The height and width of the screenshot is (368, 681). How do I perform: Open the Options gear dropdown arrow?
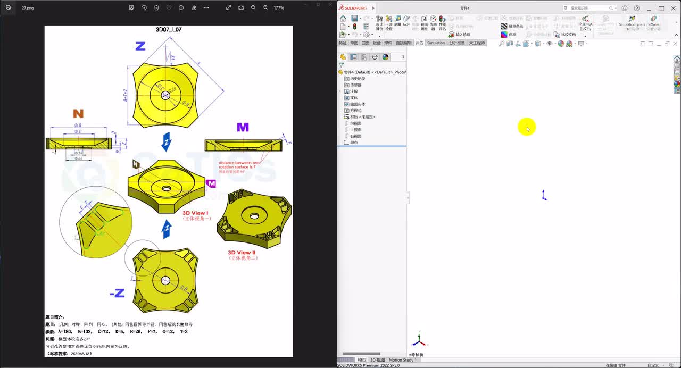372,35
